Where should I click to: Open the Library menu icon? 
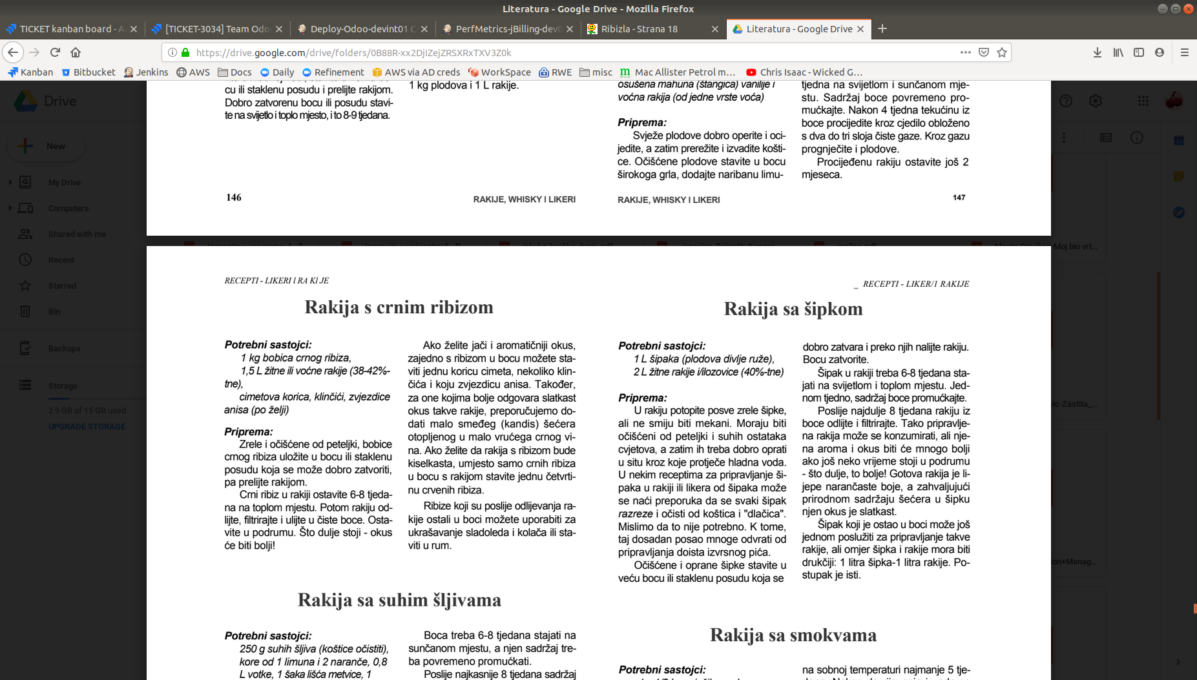pos(1118,52)
